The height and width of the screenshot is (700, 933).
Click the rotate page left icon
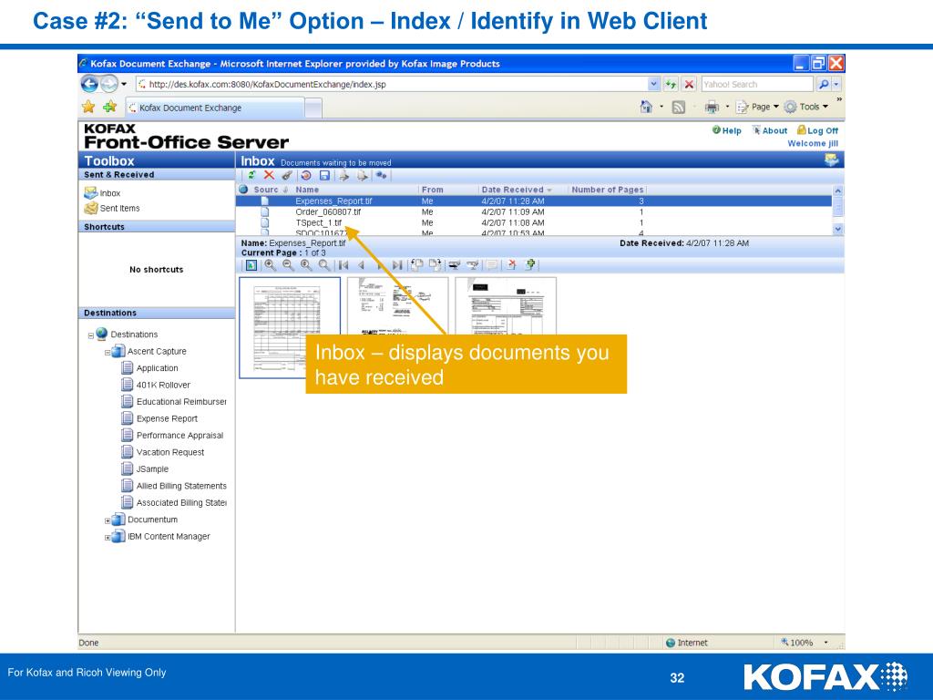point(417,265)
